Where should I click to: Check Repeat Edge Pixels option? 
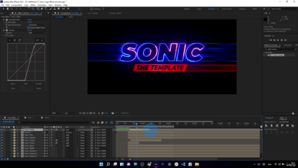(28, 28)
